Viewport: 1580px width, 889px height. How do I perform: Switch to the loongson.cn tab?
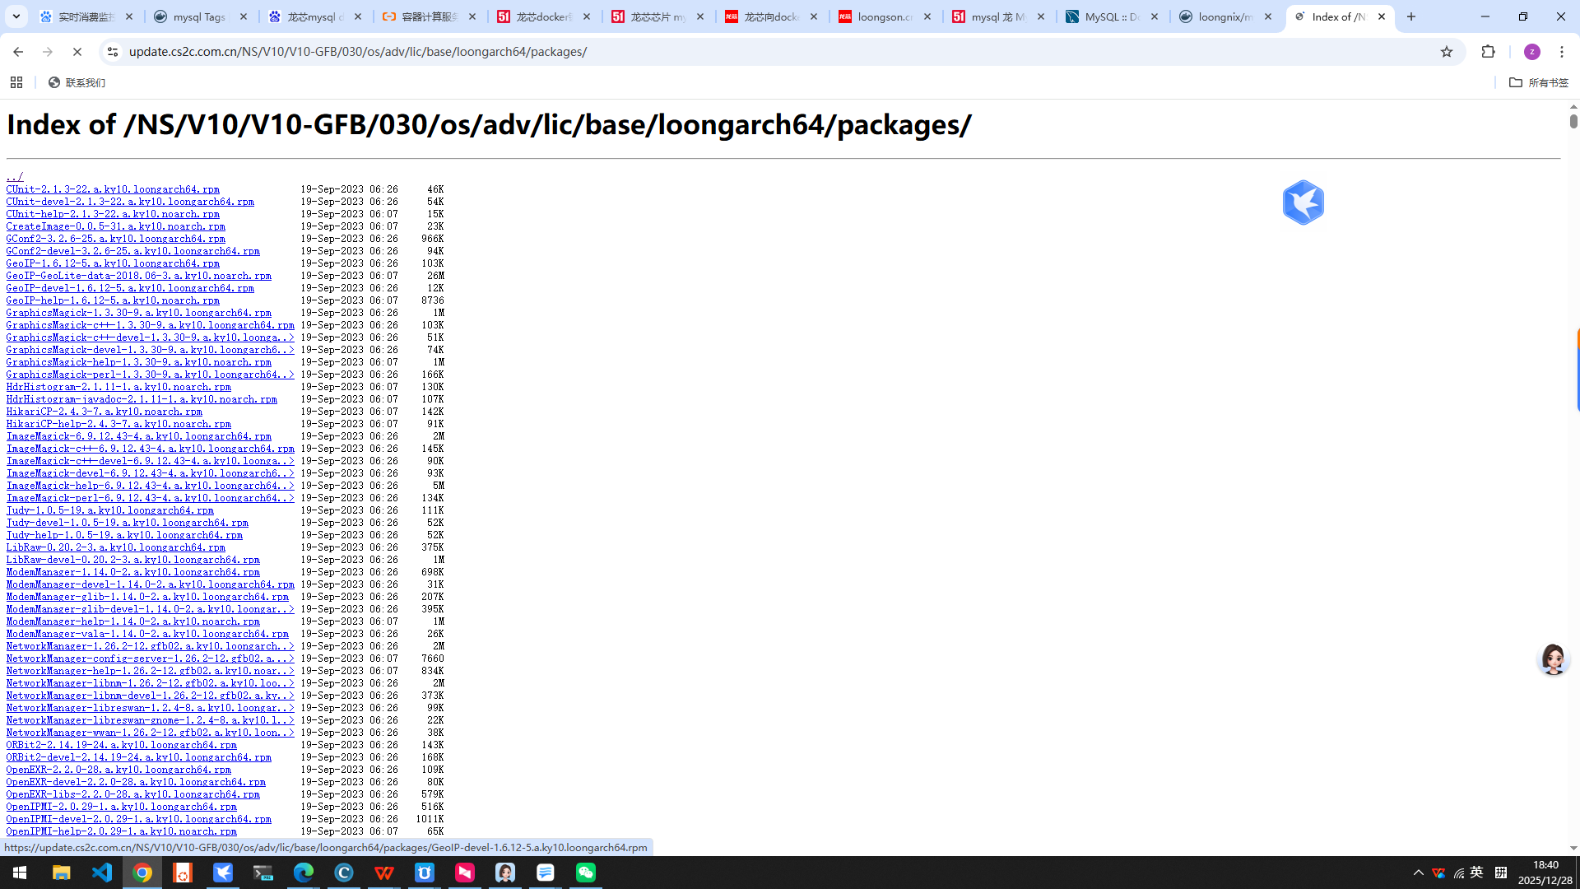pyautogui.click(x=885, y=16)
